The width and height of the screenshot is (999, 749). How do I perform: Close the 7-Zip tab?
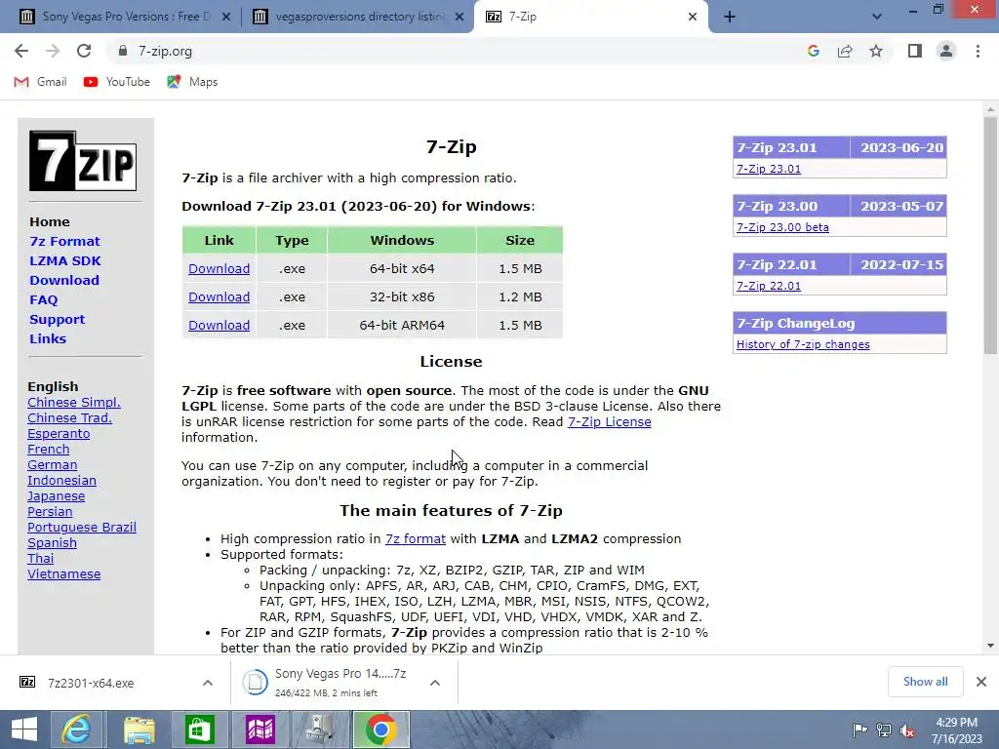pos(693,17)
